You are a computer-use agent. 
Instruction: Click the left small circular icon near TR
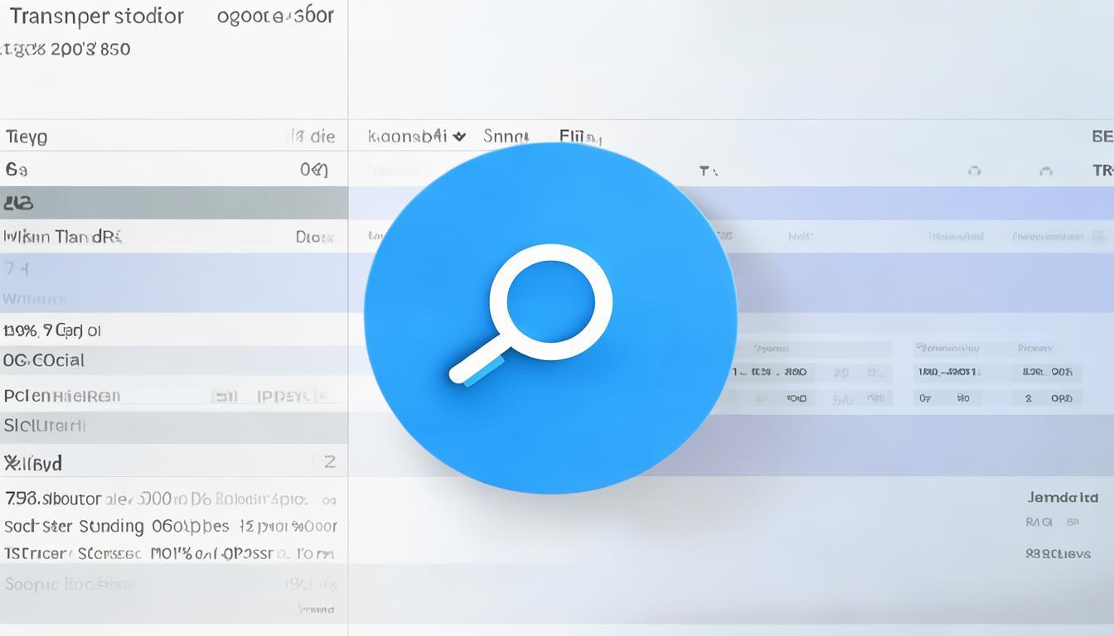[x=974, y=171]
